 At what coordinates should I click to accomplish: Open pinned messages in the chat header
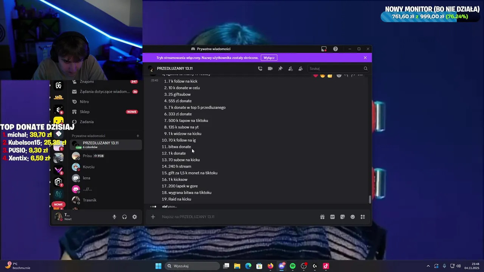[x=280, y=68]
